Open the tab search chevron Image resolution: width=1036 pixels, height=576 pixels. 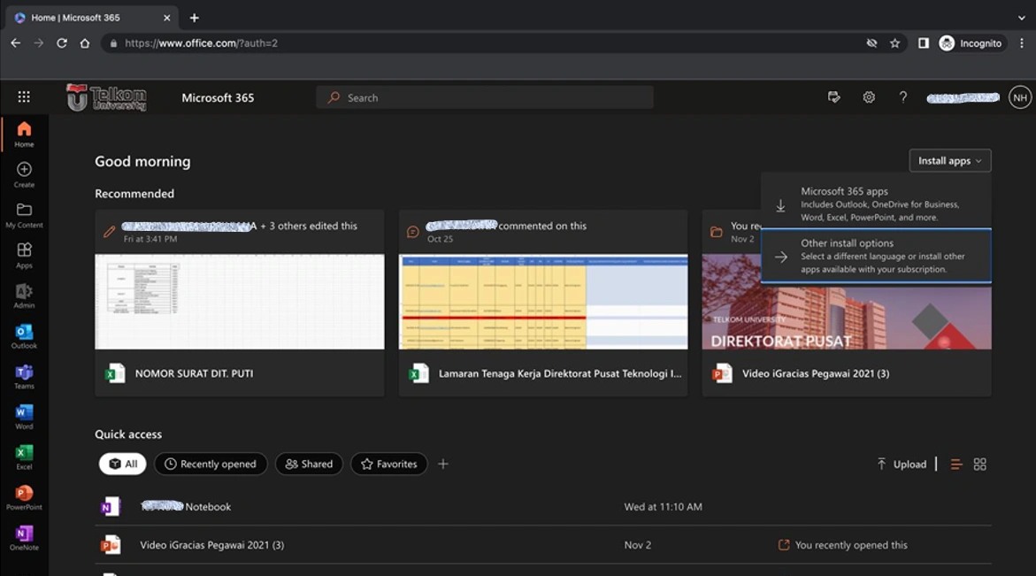(1022, 18)
